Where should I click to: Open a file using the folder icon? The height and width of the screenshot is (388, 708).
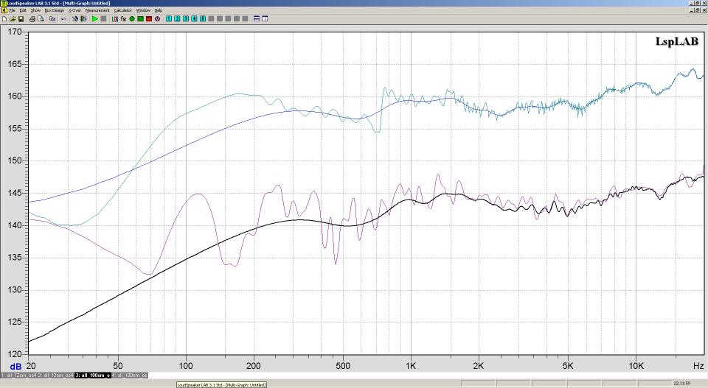point(13,19)
